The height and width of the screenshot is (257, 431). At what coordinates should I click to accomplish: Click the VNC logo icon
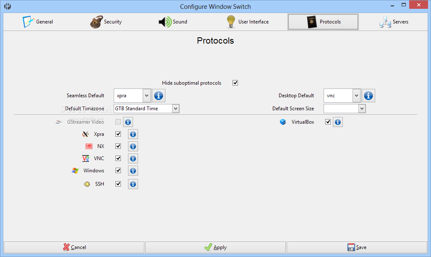[x=86, y=158]
